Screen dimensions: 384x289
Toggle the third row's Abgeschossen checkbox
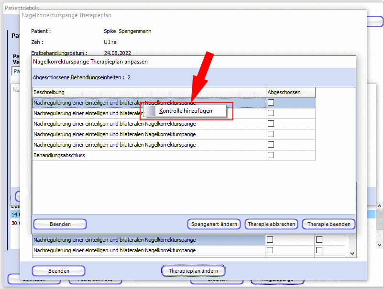click(x=271, y=124)
